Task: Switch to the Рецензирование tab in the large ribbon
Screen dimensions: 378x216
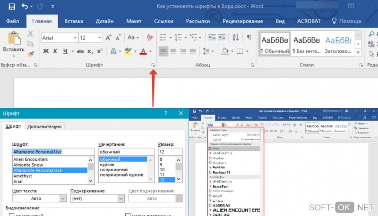Action: pyautogui.click(x=243, y=21)
